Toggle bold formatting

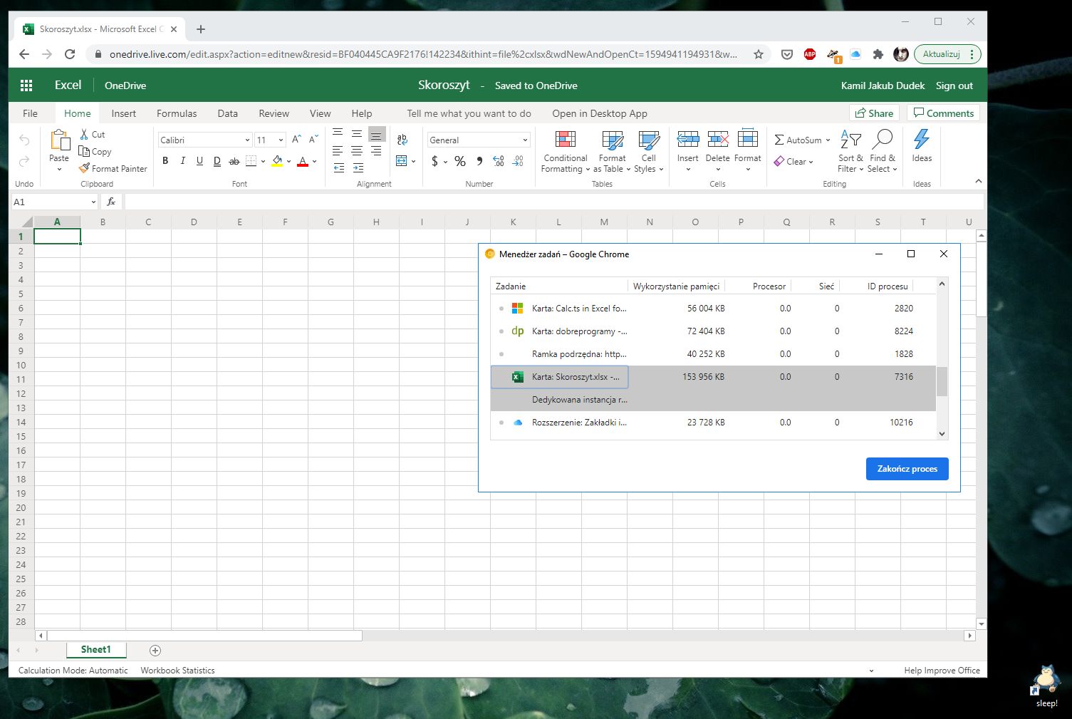(165, 161)
